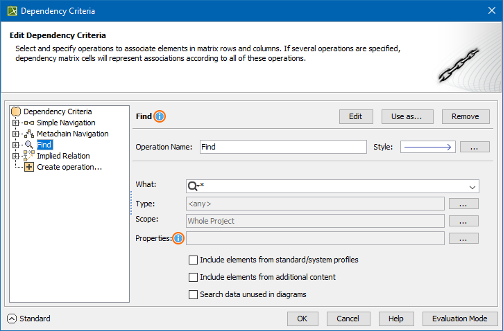Click the Simple Navigation tree icon
Screen dimensions: 503x331
pyautogui.click(x=29, y=123)
